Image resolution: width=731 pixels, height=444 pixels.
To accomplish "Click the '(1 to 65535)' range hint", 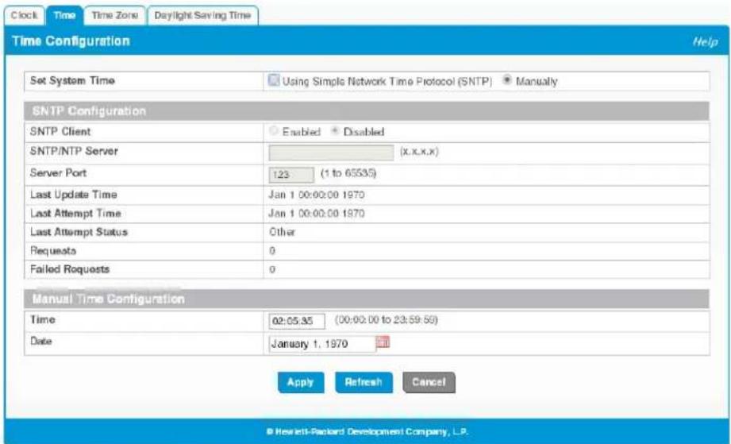I will pos(348,173).
